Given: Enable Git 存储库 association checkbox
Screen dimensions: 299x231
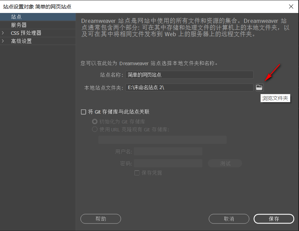Looking at the screenshot, I should coord(83,112).
